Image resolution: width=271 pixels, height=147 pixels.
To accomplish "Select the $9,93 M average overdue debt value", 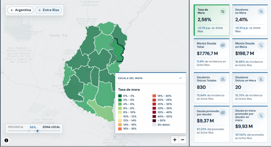I will click(x=244, y=126).
